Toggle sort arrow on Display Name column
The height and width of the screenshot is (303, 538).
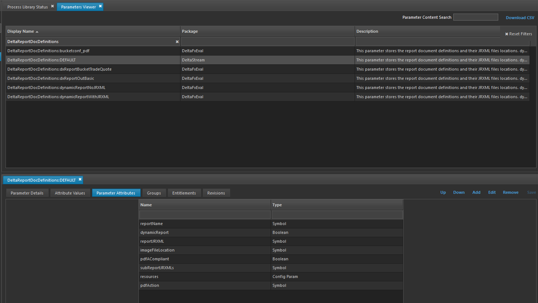point(37,32)
